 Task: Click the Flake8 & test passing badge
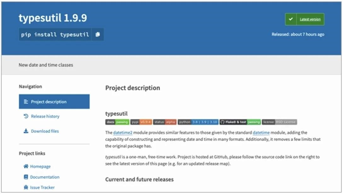point(240,122)
